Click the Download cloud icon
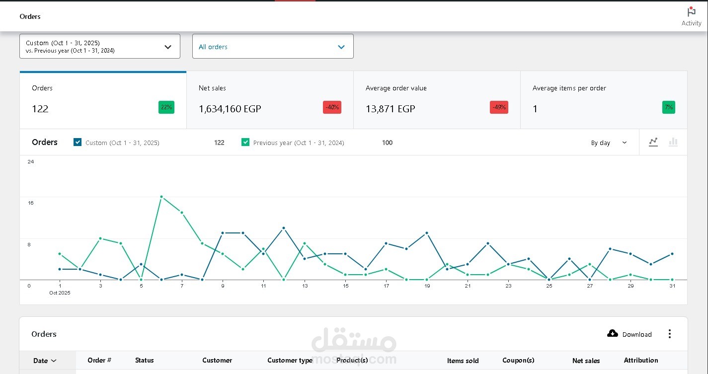This screenshot has width=708, height=374. click(613, 333)
